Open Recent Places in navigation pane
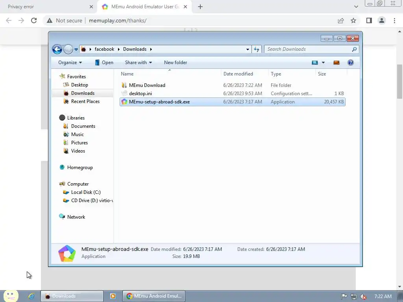Viewport: 403px width, 302px height. click(85, 101)
